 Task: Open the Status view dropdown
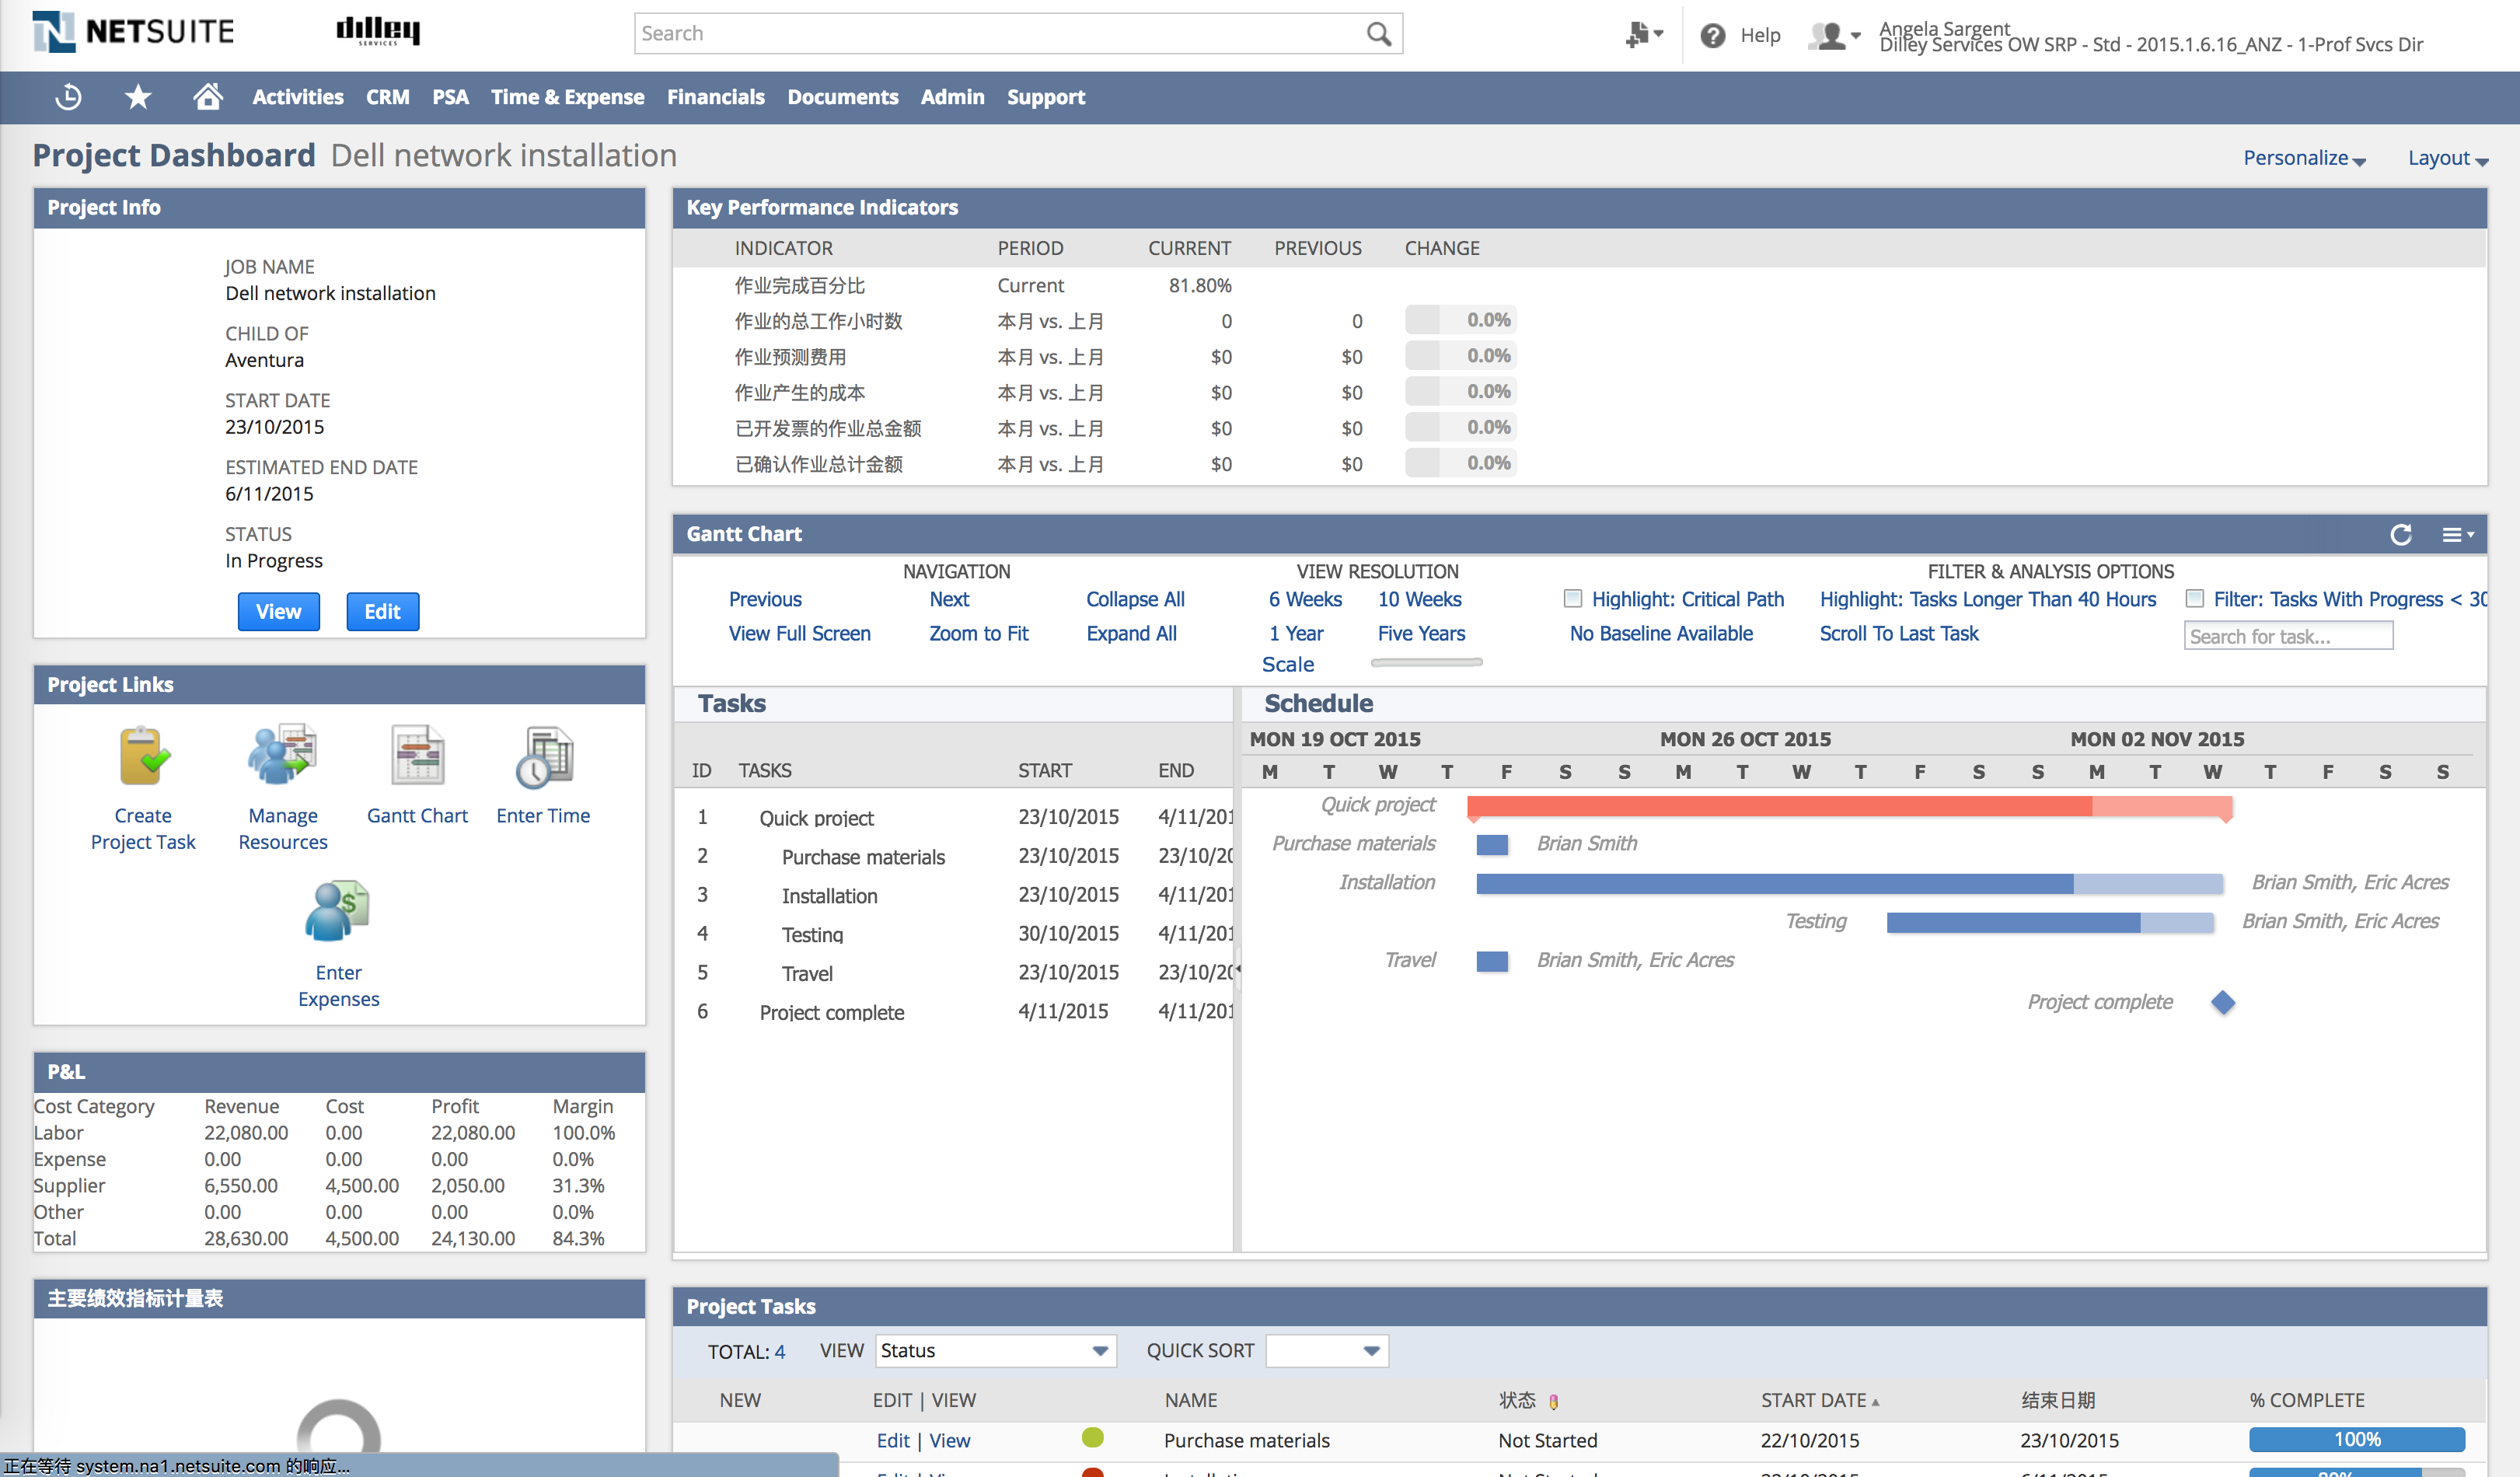click(x=995, y=1351)
